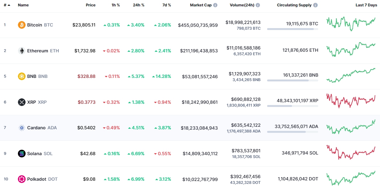Open the Ethereum ETH coin page
This screenshot has height=189, width=380.
pos(38,51)
